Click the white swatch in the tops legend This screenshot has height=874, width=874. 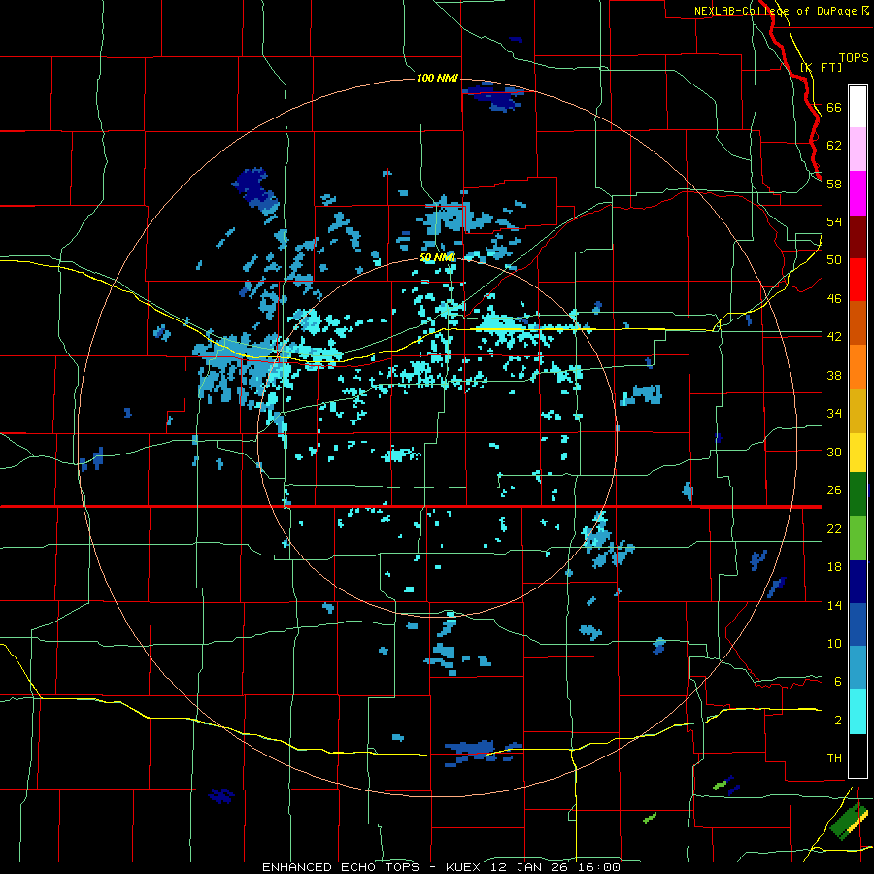[857, 107]
